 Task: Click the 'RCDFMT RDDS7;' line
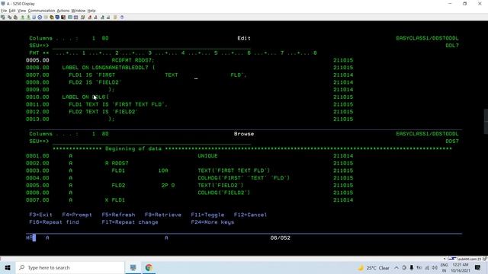133,60
